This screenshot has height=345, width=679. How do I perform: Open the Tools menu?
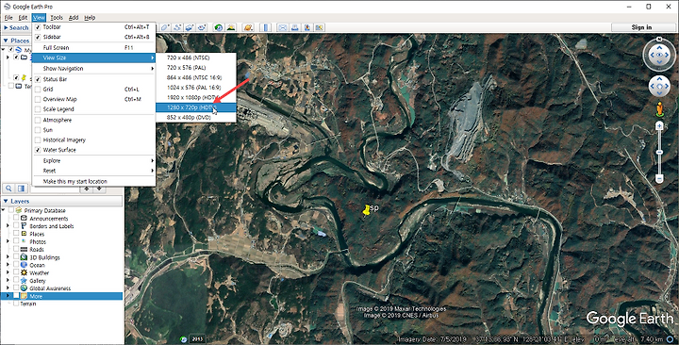point(57,18)
